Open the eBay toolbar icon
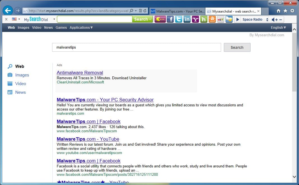 pos(221,19)
